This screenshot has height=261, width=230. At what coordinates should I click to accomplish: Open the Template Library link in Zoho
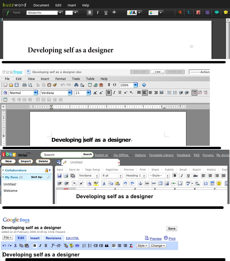pyautogui.click(x=161, y=155)
